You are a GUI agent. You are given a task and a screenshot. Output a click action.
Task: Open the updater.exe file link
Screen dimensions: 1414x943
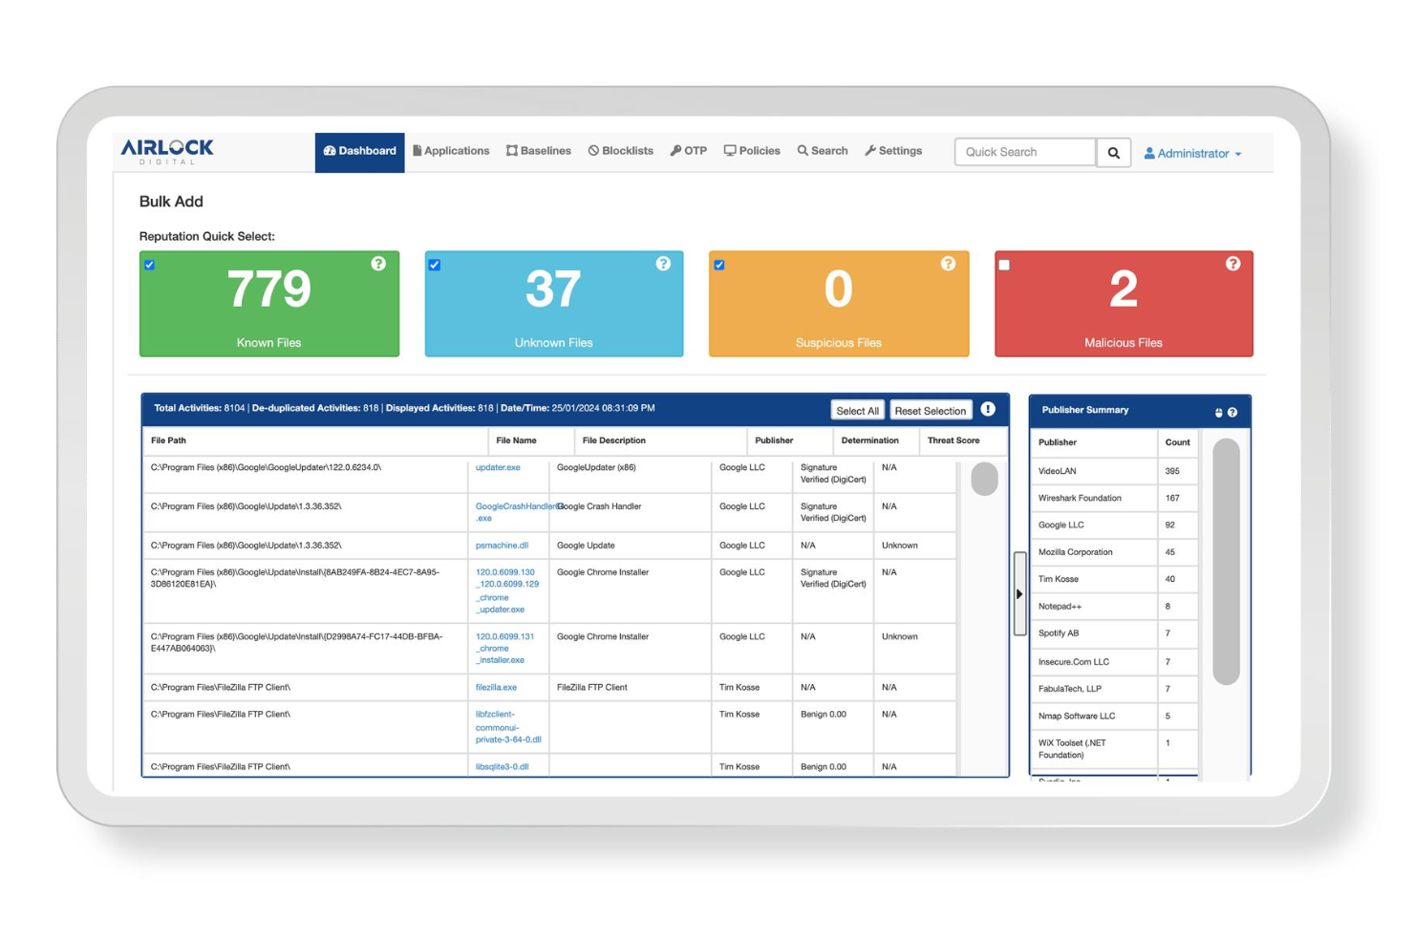499,467
